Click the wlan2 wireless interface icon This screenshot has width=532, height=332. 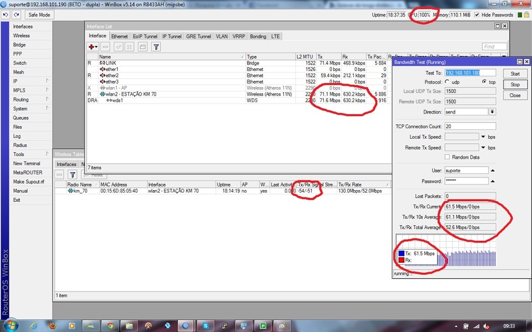point(102,94)
